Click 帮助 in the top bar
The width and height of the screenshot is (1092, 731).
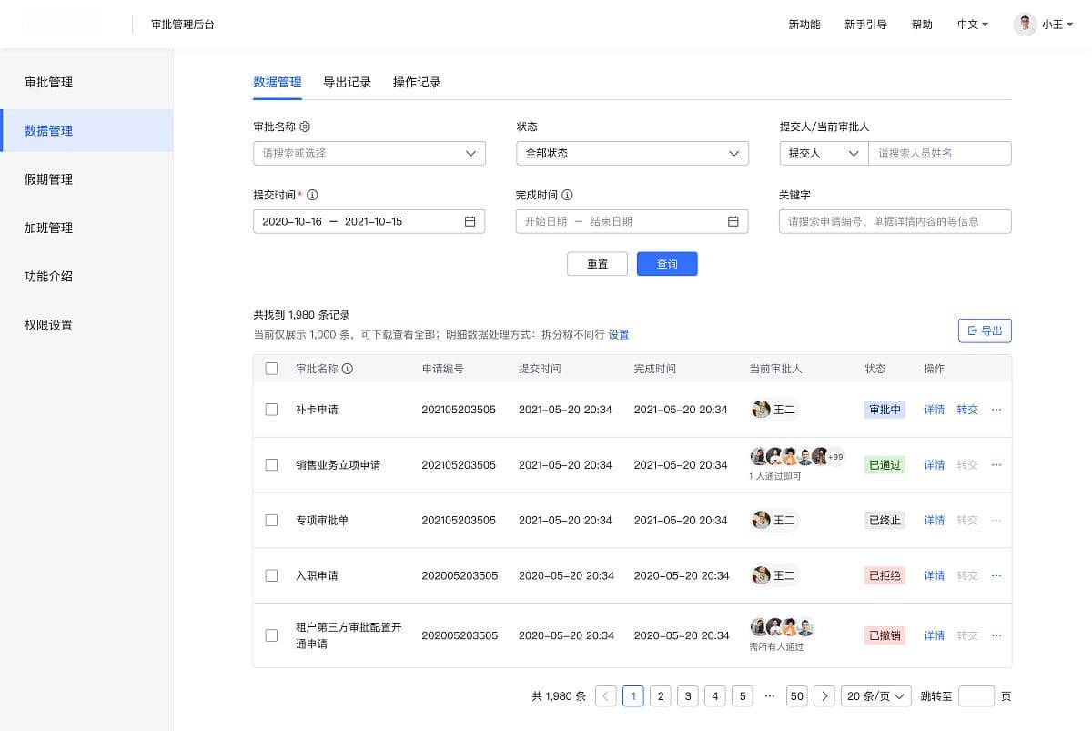pyautogui.click(x=922, y=25)
